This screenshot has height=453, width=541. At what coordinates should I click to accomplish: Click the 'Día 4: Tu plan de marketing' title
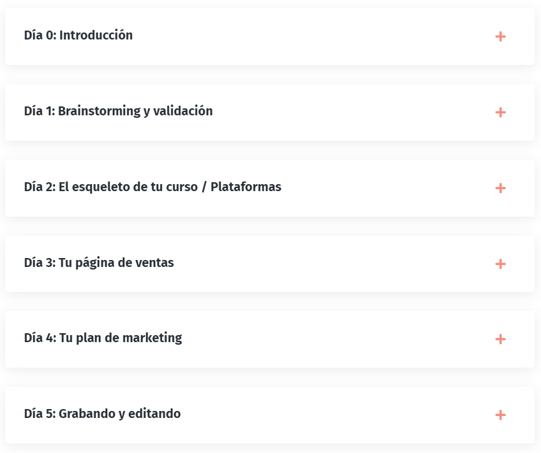tap(103, 338)
